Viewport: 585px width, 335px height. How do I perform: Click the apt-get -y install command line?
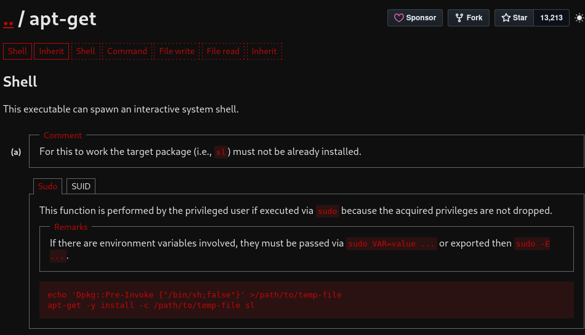[151, 305]
